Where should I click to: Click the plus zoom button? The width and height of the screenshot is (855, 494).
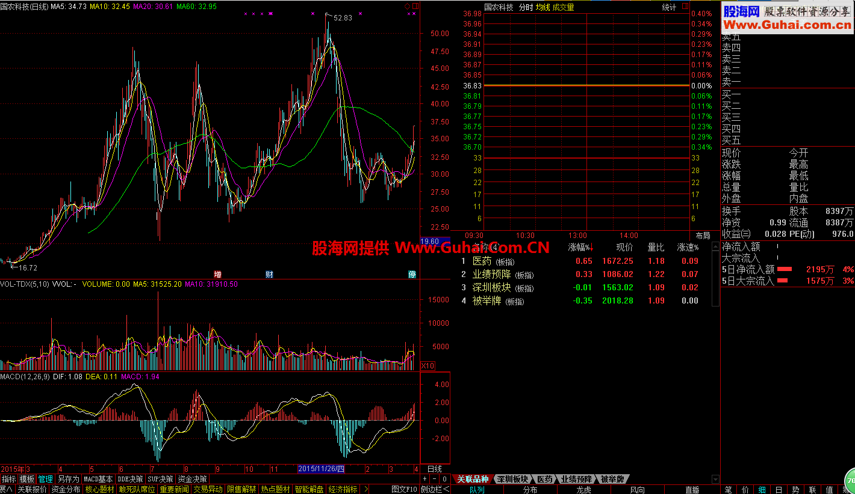coord(425,479)
